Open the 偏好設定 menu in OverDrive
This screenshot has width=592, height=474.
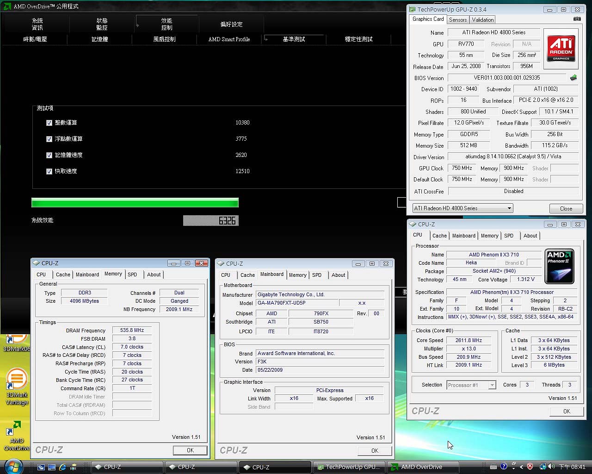click(x=231, y=24)
